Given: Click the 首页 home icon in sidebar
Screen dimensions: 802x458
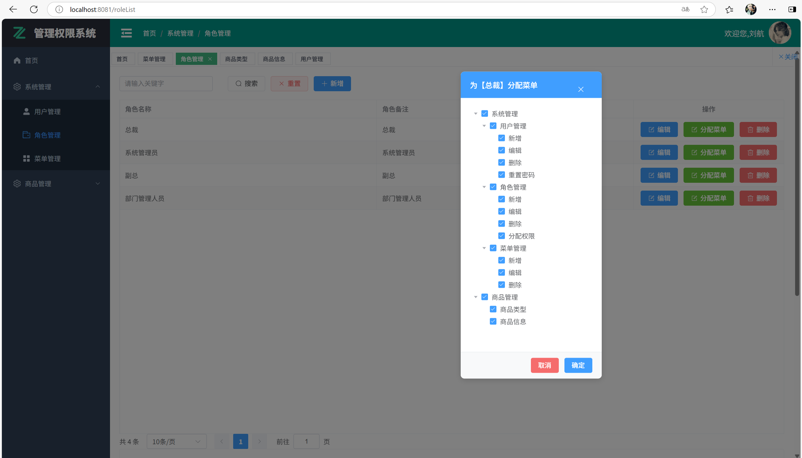Looking at the screenshot, I should click(x=17, y=60).
